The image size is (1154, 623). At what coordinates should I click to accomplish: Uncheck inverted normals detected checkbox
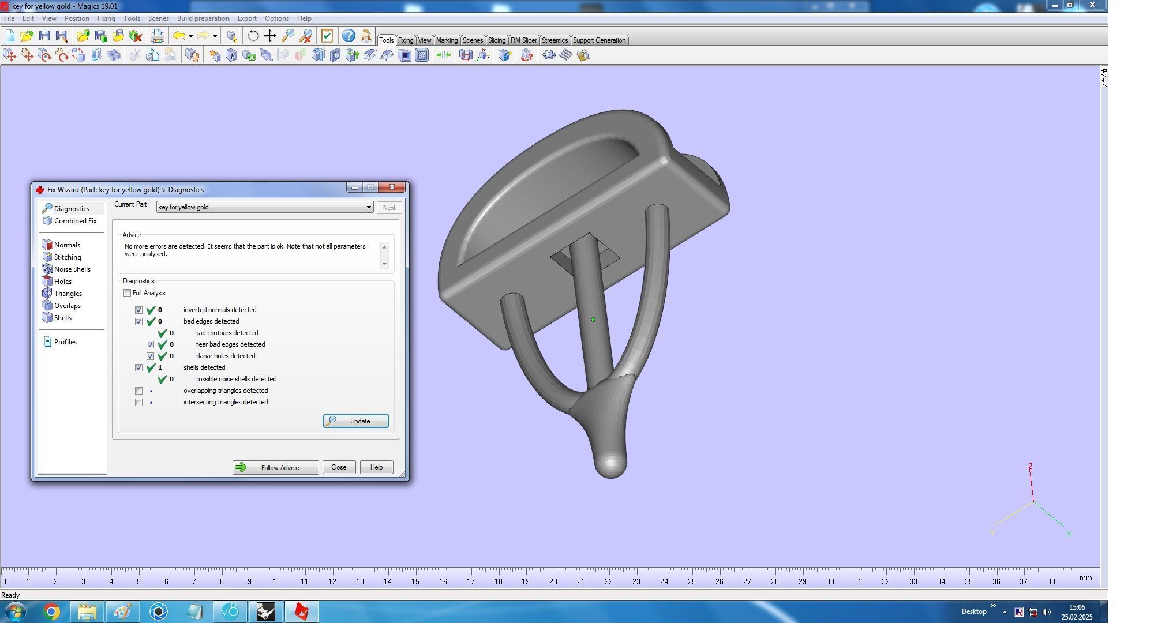pos(139,310)
